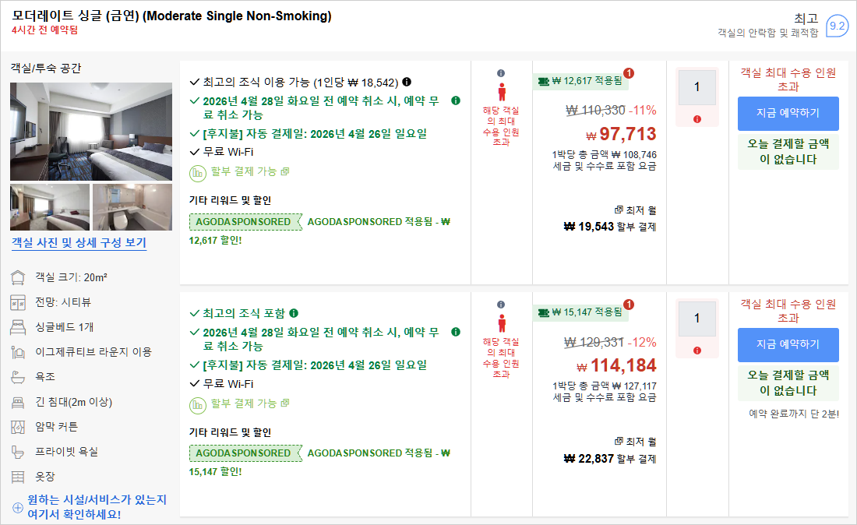Click installment icon next to second 할부 결제 가능
The width and height of the screenshot is (857, 525).
tap(198, 403)
